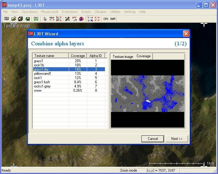Switch to the Coverage tab
218x174 pixels.
tap(144, 56)
